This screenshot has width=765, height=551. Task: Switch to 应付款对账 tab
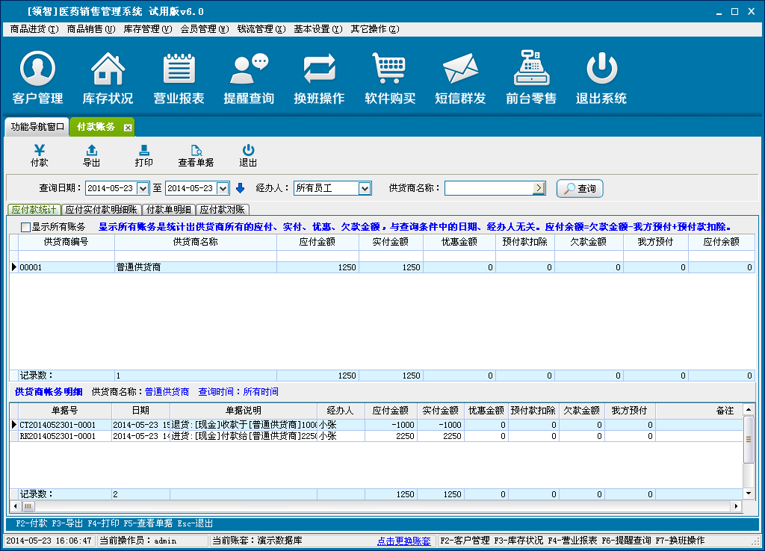click(x=223, y=210)
